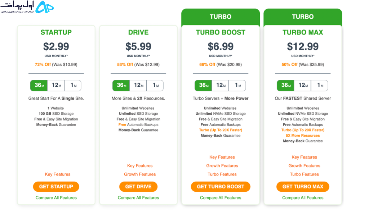Open Compare All Features under Startup
The image size is (369, 219).
click(x=56, y=198)
